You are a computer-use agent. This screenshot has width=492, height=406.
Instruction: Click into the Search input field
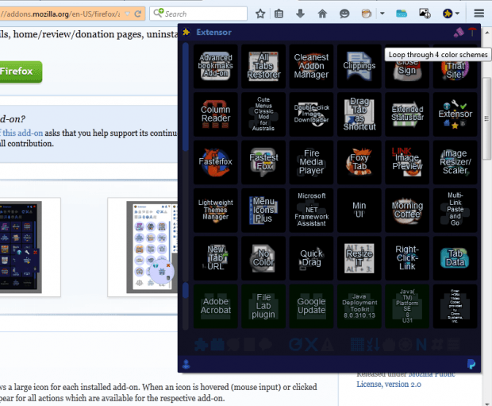tap(204, 14)
